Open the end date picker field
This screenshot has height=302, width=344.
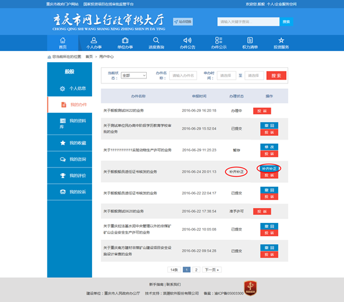pos(254,75)
